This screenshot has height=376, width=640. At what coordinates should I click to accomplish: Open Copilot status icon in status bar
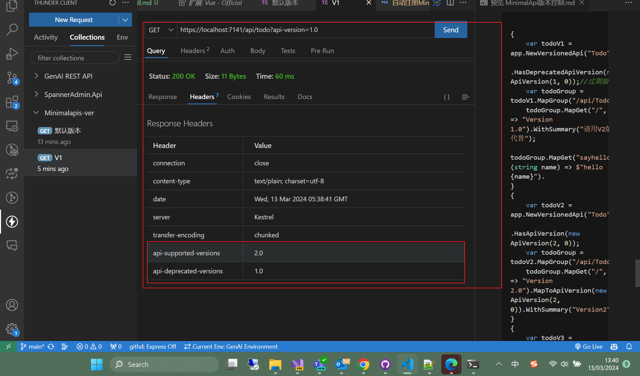point(614,346)
